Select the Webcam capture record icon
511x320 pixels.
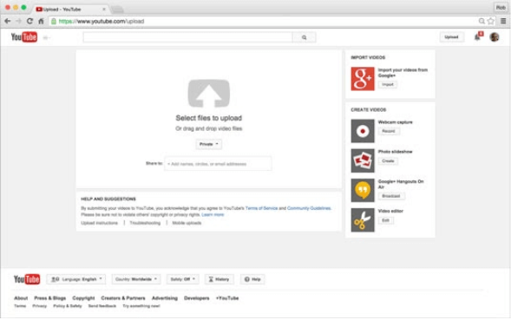pos(363,131)
